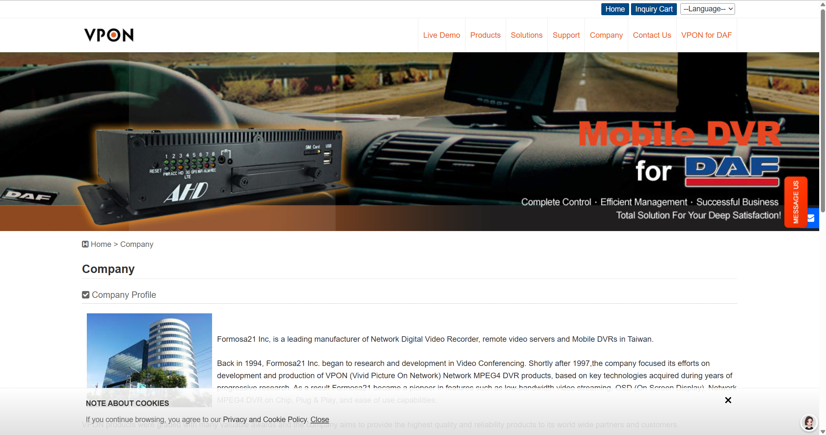Open the Language dropdown
The width and height of the screenshot is (826, 435).
click(x=707, y=9)
